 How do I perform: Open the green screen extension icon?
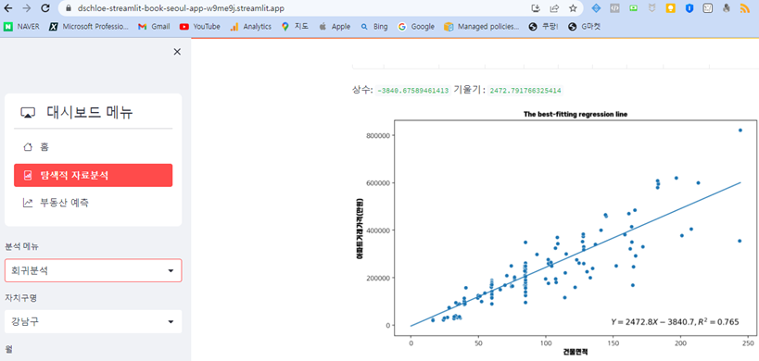[633, 8]
